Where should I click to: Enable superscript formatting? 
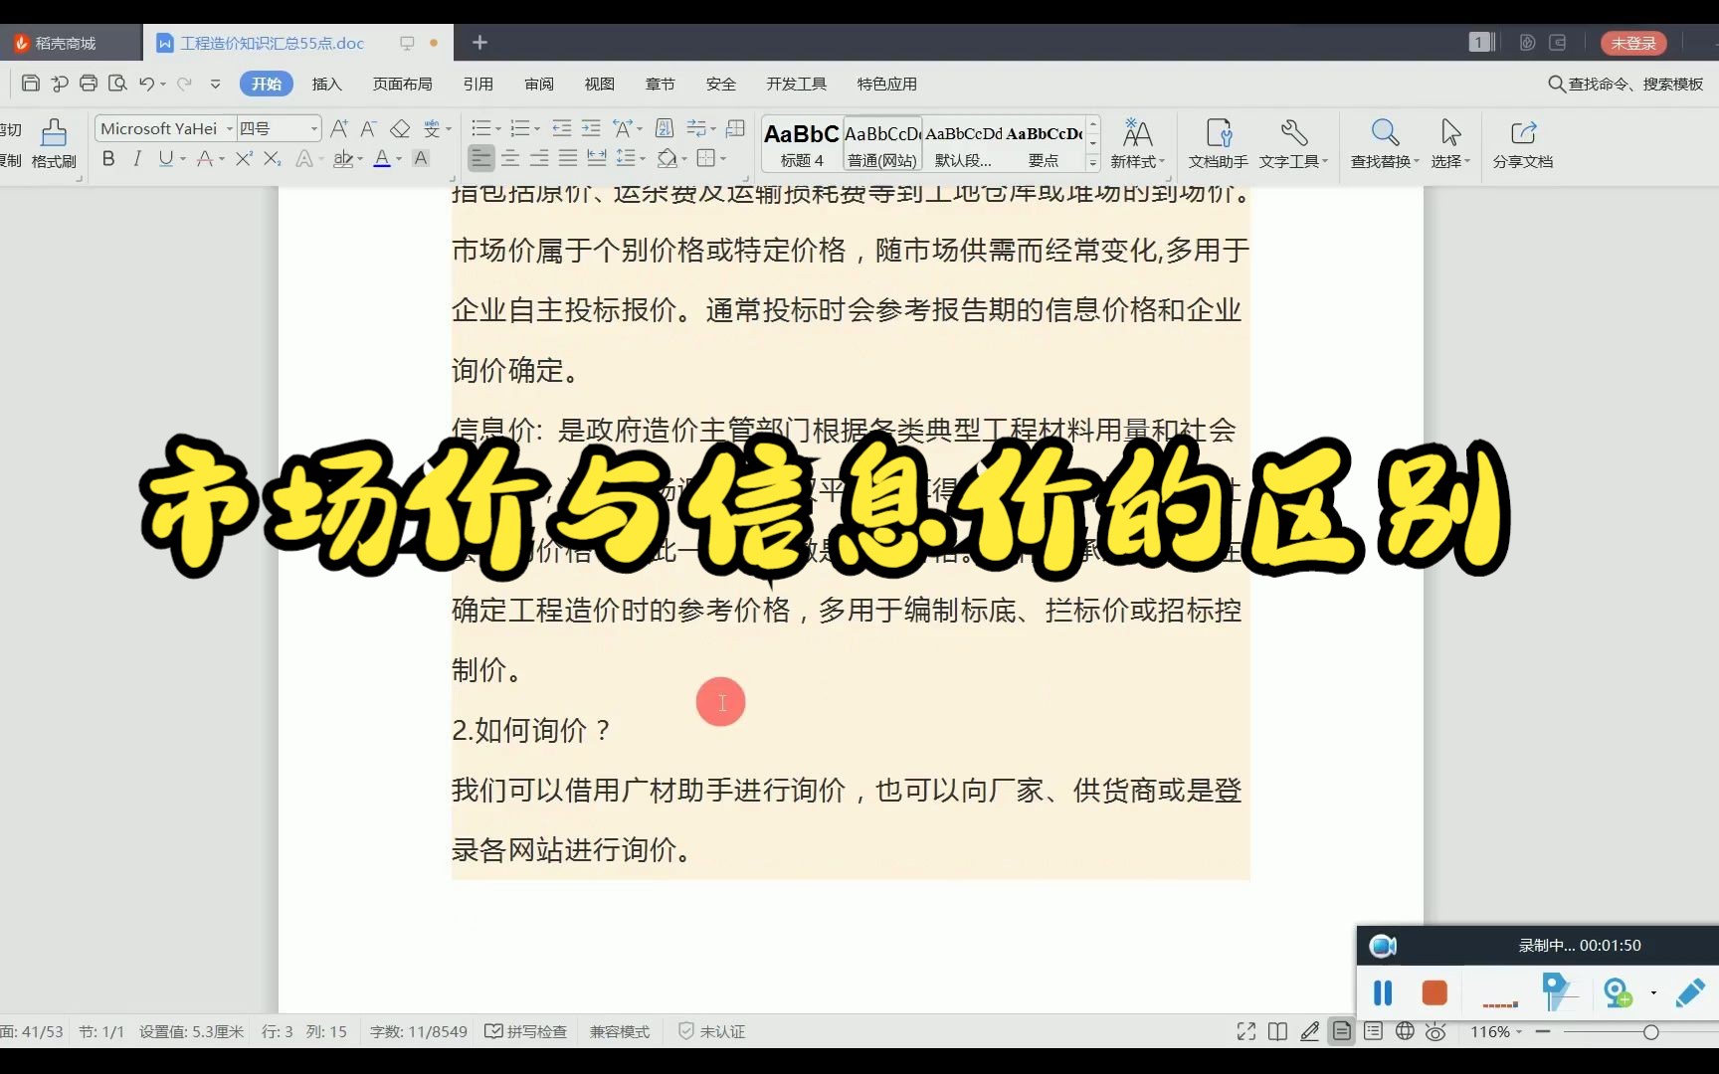(243, 158)
